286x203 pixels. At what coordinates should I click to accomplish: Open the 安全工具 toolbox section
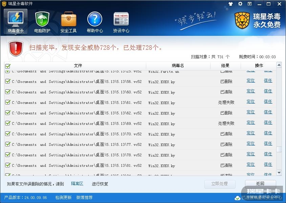[69, 22]
